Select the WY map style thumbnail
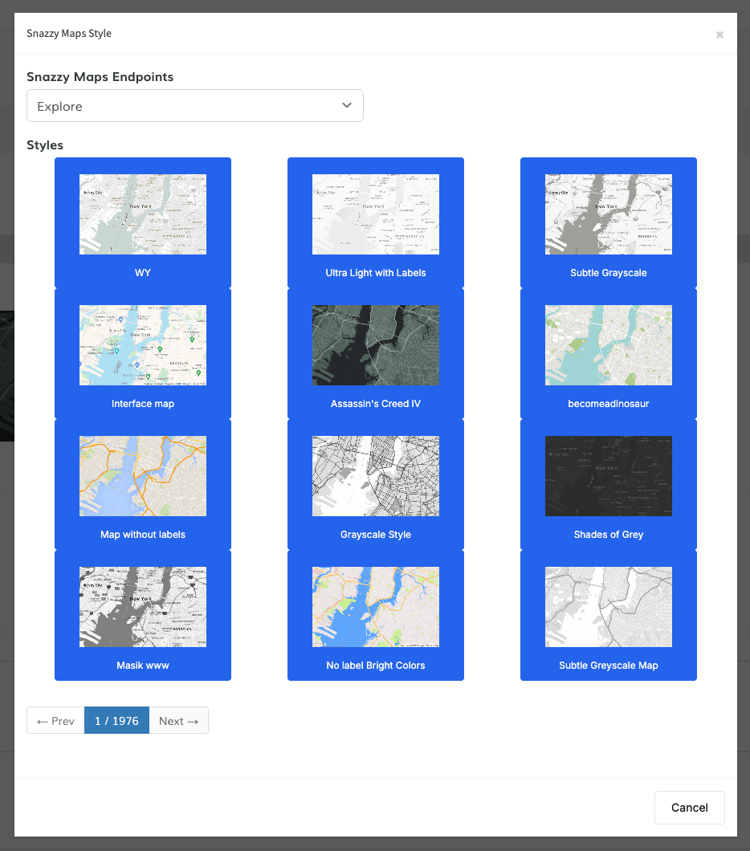This screenshot has width=750, height=851. coord(143,214)
